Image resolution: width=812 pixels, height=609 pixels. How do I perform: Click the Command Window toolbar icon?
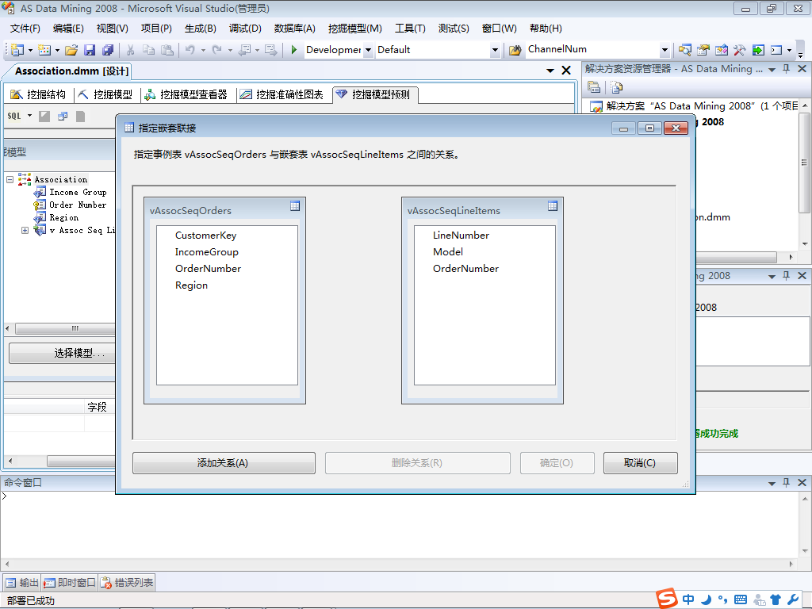tap(776, 50)
